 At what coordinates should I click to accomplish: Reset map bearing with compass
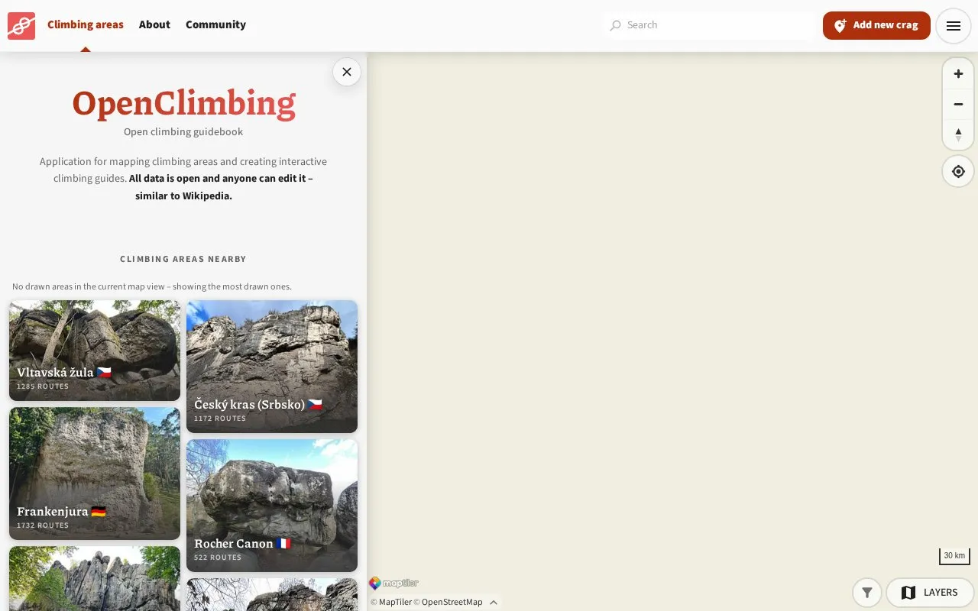tap(958, 134)
